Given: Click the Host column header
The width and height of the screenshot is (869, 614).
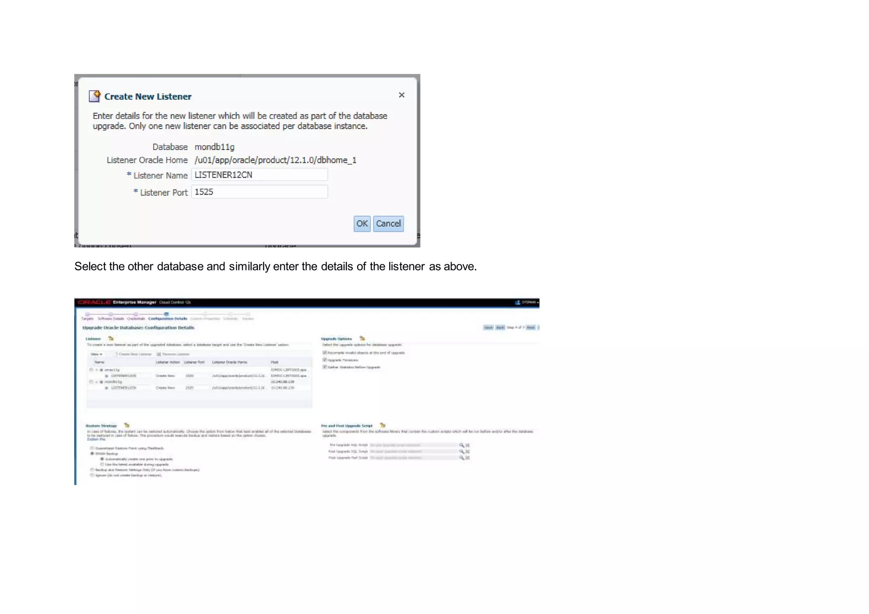Looking at the screenshot, I should [x=275, y=362].
